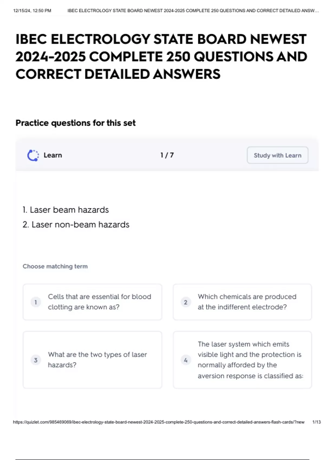
Task: Click the Learn label text
Action: pyautogui.click(x=53, y=155)
